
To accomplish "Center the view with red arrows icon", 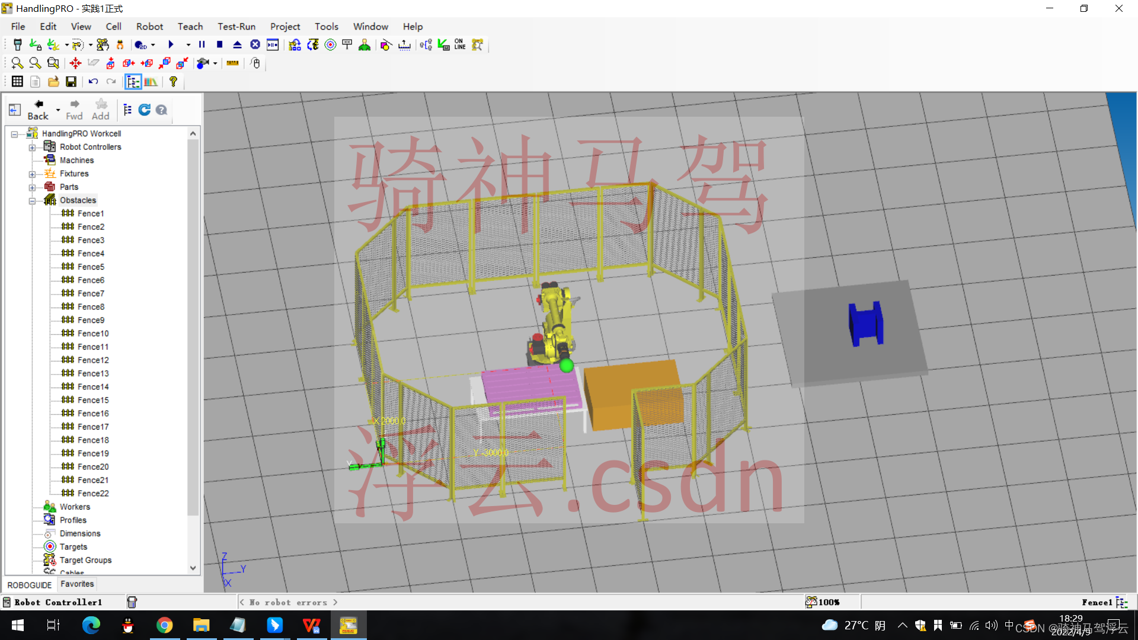I will tap(75, 63).
